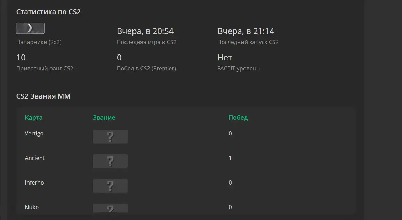402x220 pixels.
Task: Click the Побед в CS2 (Premier) label
Action: pyautogui.click(x=146, y=69)
